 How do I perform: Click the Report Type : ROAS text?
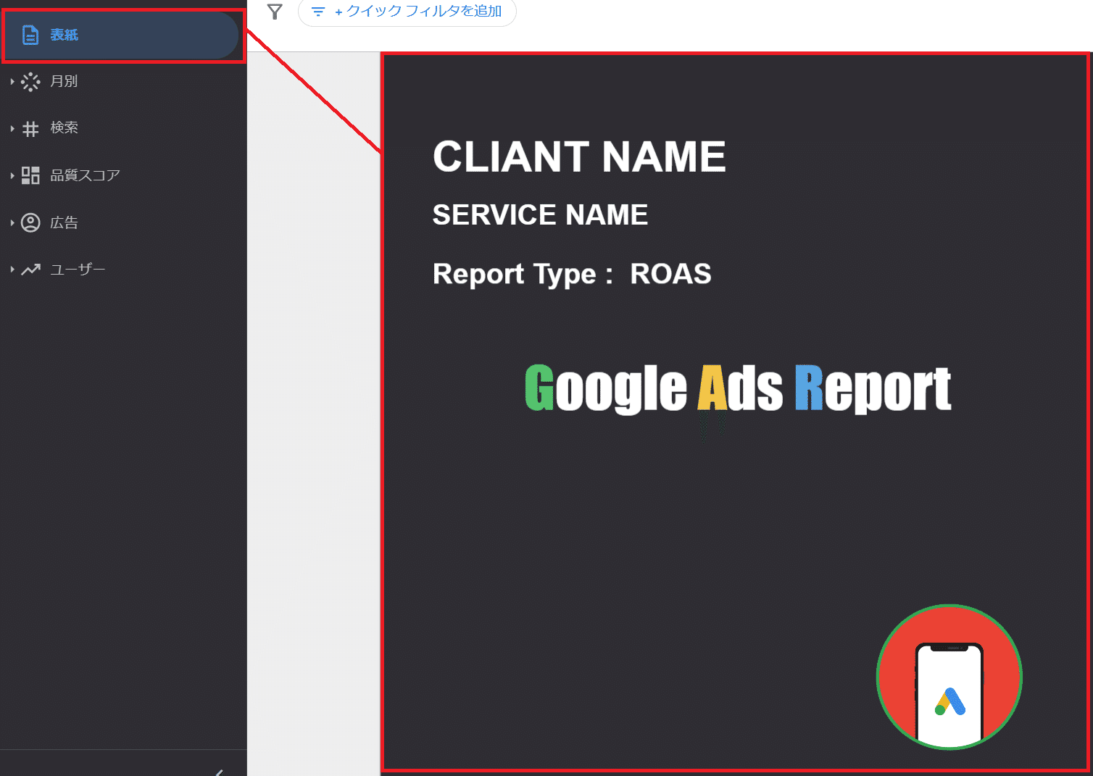coord(572,274)
